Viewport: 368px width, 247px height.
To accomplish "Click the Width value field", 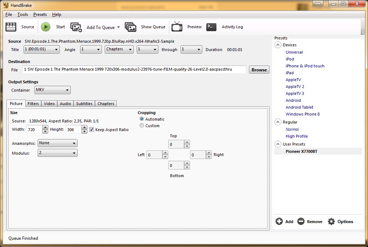I will tap(34, 129).
